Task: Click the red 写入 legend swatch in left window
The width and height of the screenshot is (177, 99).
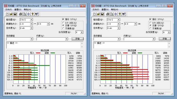Action: (38, 53)
